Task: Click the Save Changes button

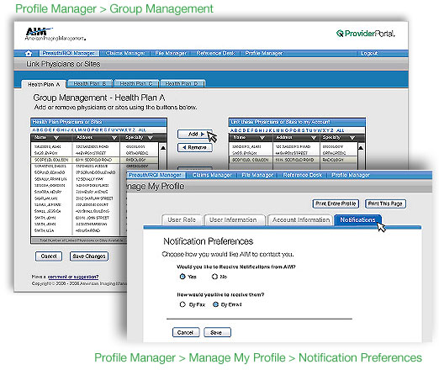Action: click(89, 256)
